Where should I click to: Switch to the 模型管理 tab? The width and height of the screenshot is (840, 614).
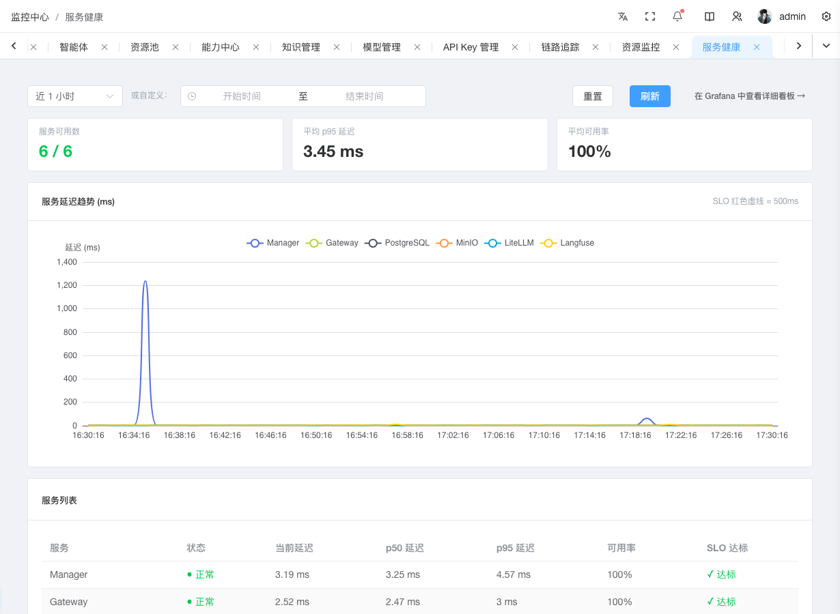click(382, 47)
